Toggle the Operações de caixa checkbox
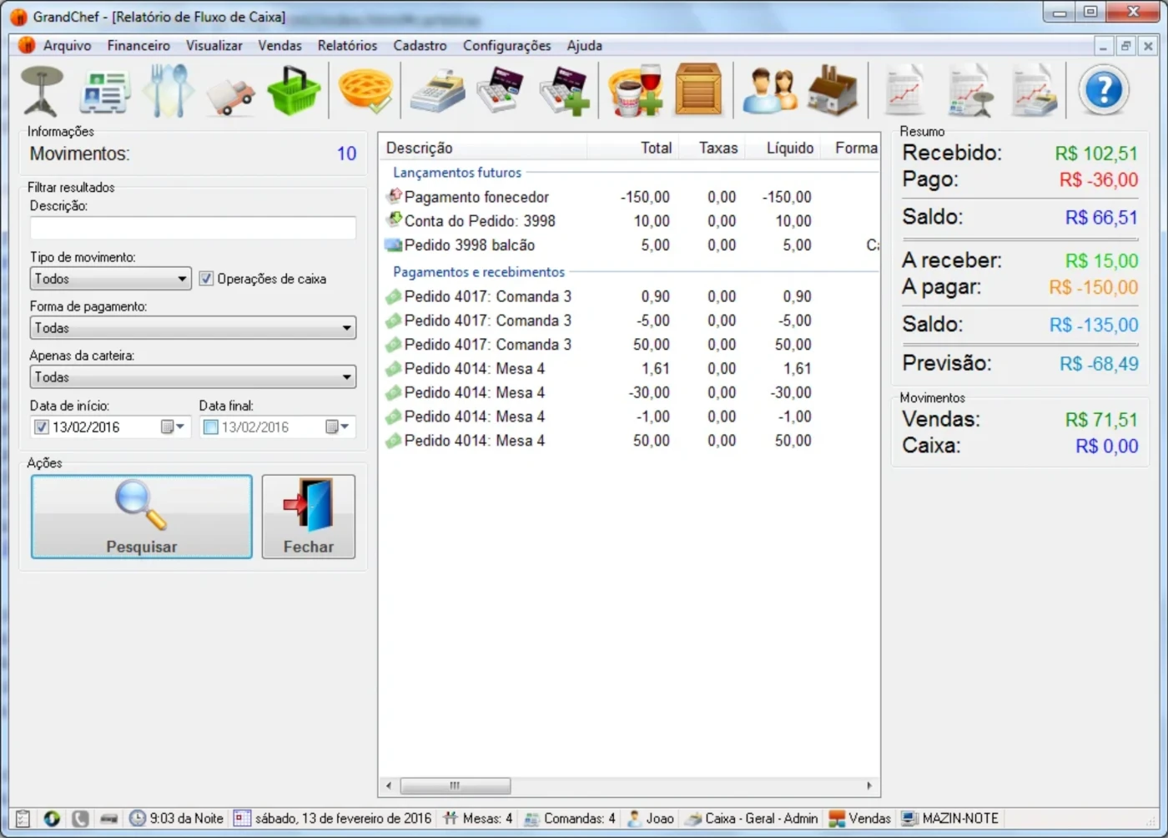This screenshot has width=1168, height=838. coord(207,279)
